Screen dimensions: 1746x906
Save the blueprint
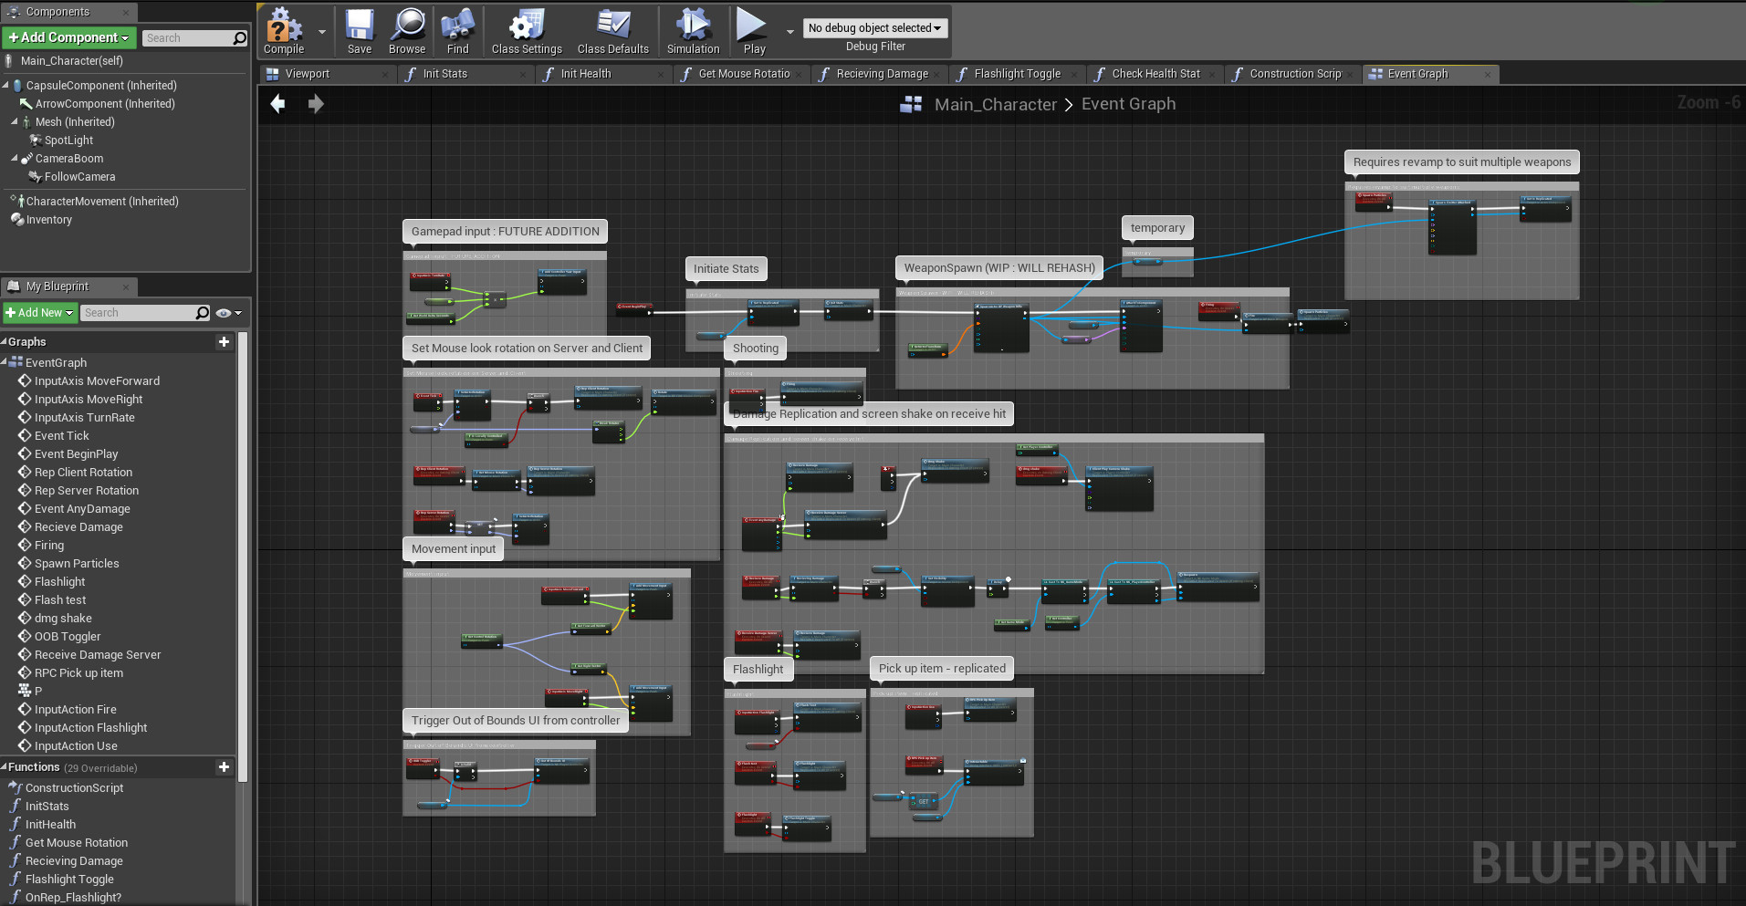click(x=359, y=29)
